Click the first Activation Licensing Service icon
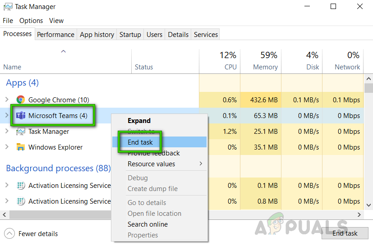The height and width of the screenshot is (246, 373). pos(20,186)
